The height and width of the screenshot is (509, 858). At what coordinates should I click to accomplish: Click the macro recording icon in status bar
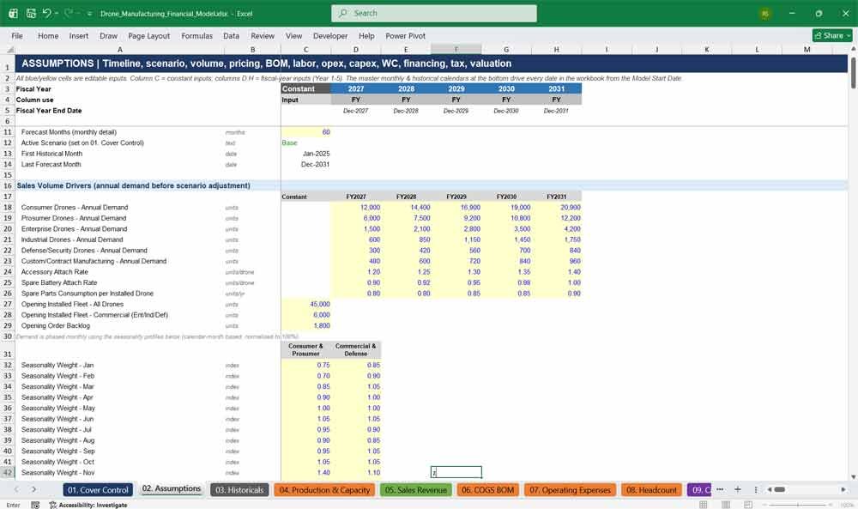[35, 505]
